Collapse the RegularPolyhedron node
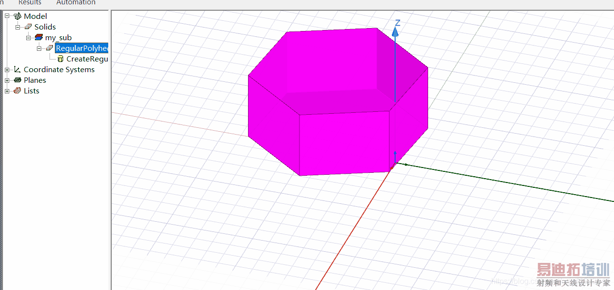The width and height of the screenshot is (614, 290). click(39, 48)
